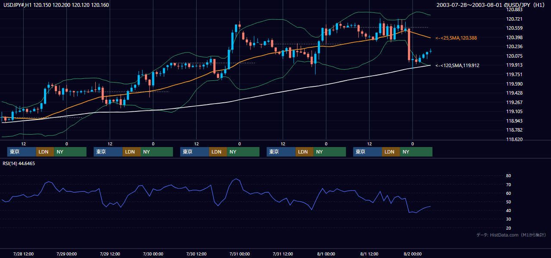Screen dimensions: 551x258
Task: Click the 7/30 00:00 date label
Action: point(153,254)
